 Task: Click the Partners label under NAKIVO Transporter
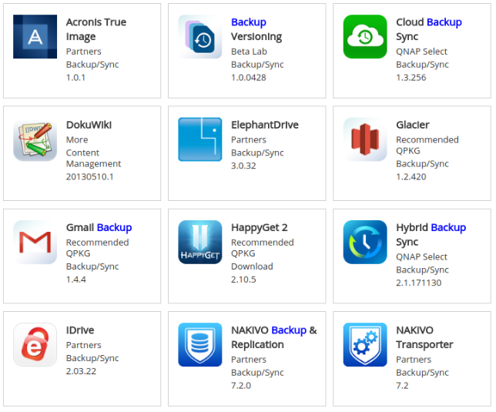tap(414, 360)
